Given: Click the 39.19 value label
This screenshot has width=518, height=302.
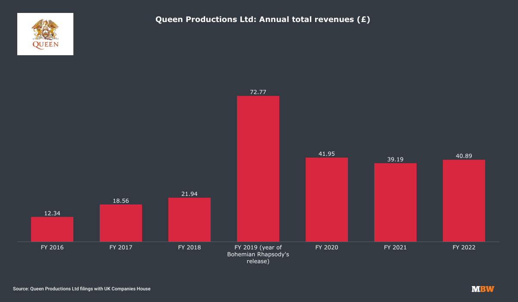Looking at the screenshot, I should coord(395,159).
